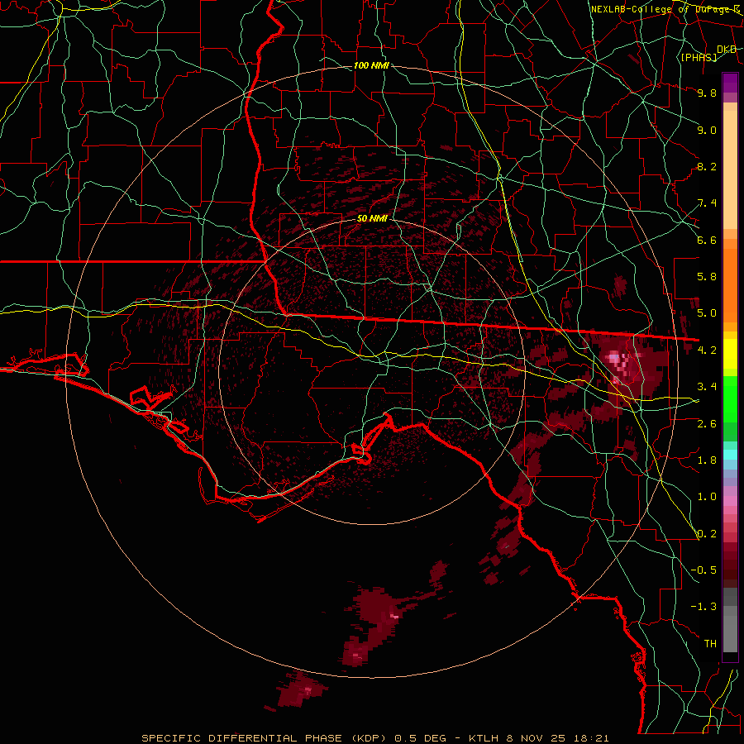The width and height of the screenshot is (744, 744).
Task: Click the 4.2 value on the color scale
Action: pyautogui.click(x=707, y=351)
